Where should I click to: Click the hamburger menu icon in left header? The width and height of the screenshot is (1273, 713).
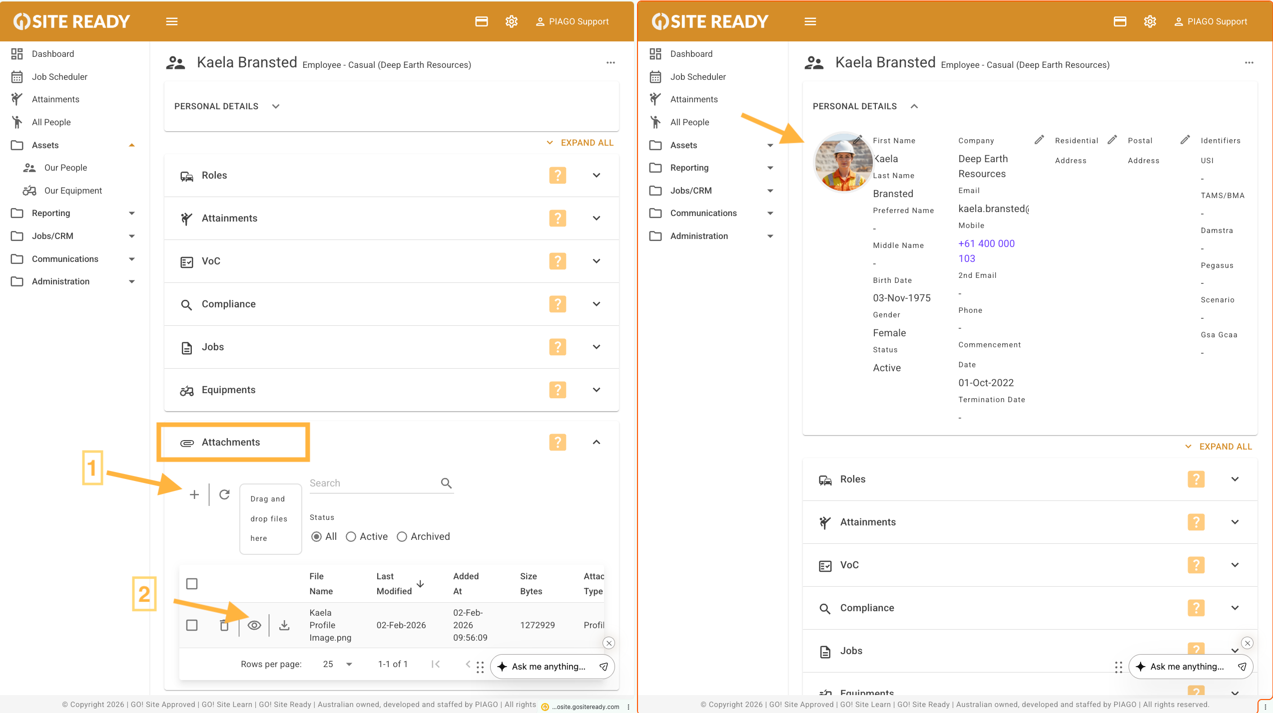pos(172,21)
